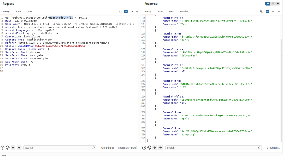
Task: Click username "123" in response
Action: tap(184, 87)
